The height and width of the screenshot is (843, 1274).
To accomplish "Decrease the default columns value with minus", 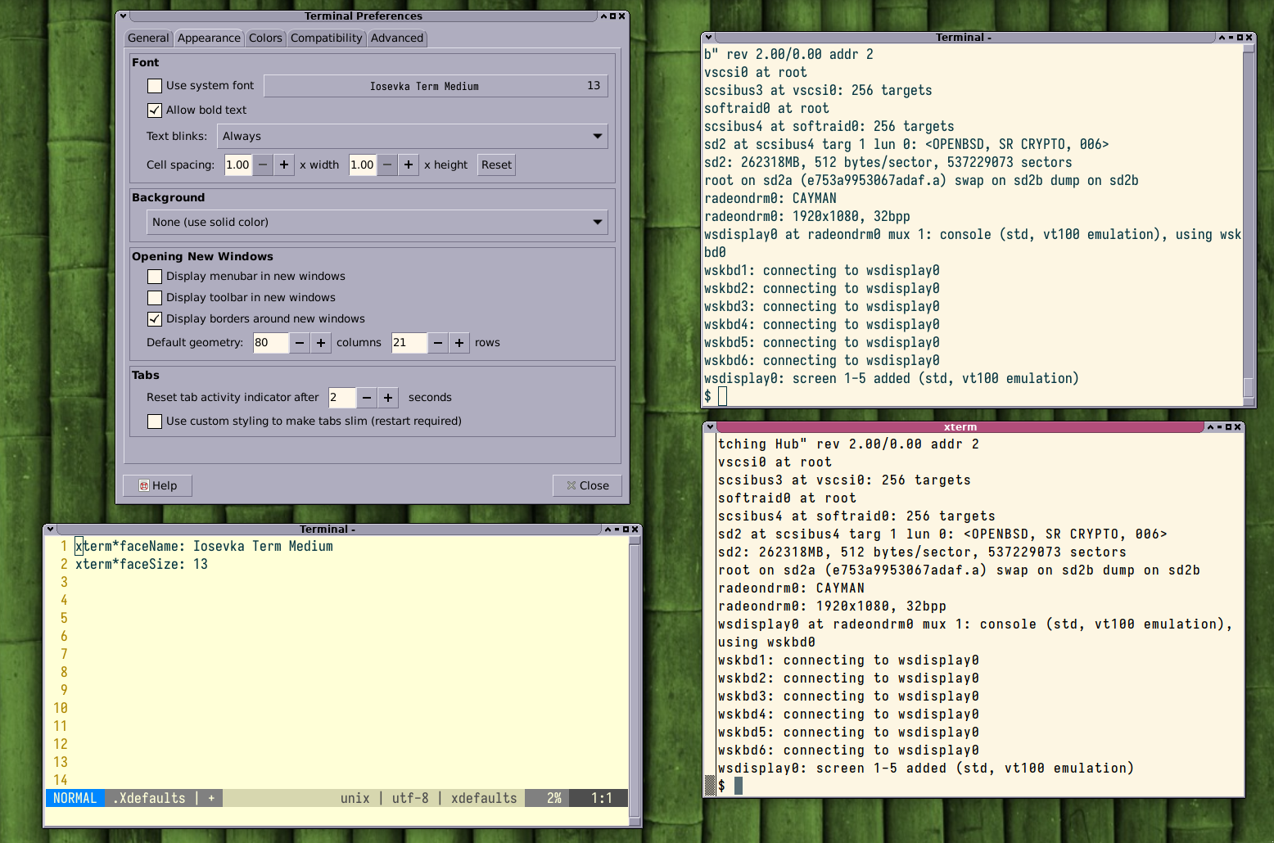I will (x=300, y=343).
